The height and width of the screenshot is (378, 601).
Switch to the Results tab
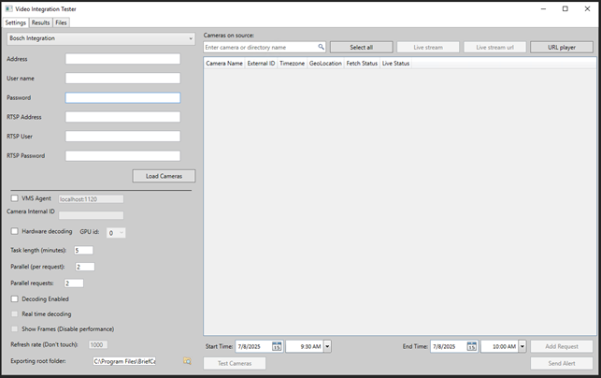coord(40,22)
